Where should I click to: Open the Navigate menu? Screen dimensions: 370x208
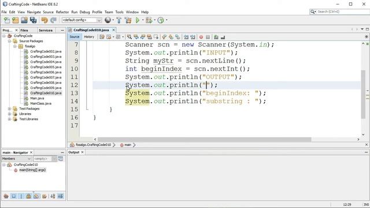(34, 12)
